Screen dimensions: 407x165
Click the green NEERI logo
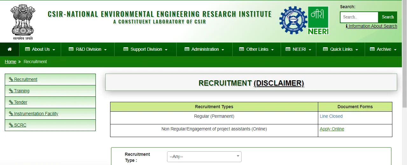point(318,20)
